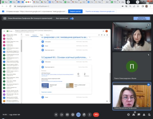
Task: Send an emoji reaction
Action: [x=73, y=115]
